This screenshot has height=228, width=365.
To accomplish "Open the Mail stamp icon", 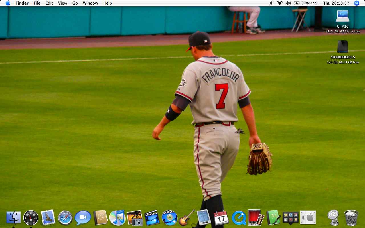I will coord(48,218).
